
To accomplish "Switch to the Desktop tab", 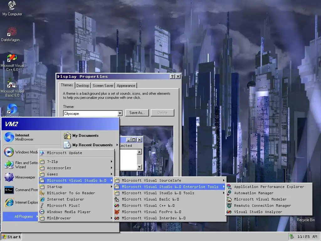I will (83, 86).
